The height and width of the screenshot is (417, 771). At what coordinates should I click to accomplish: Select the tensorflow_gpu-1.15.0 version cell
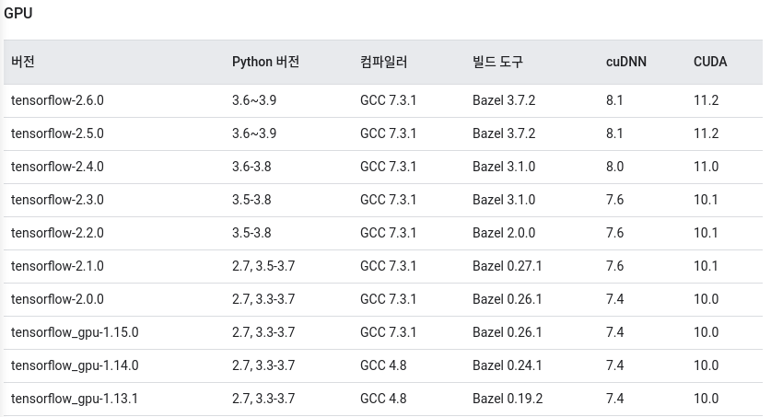click(75, 332)
